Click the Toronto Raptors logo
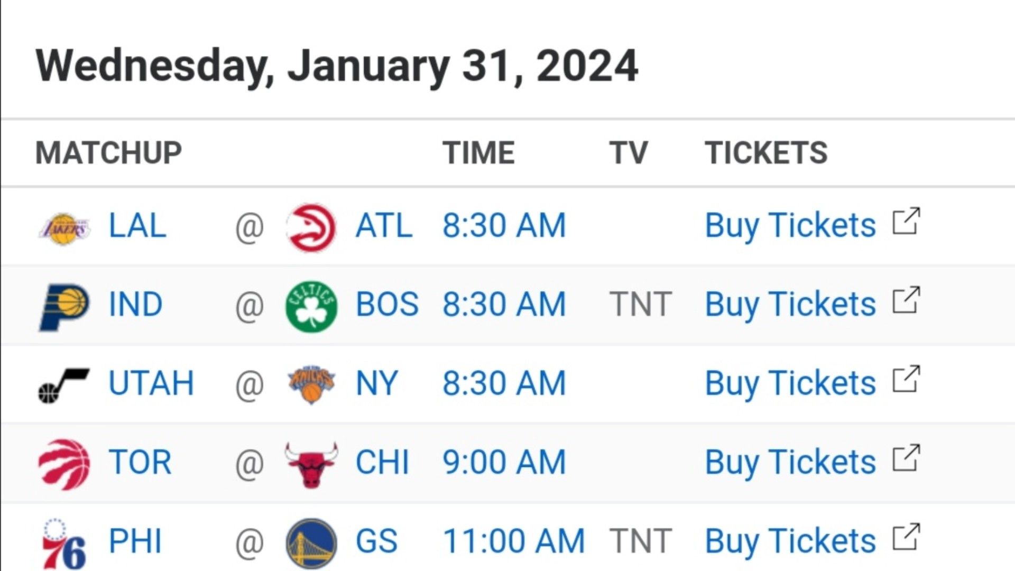The height and width of the screenshot is (571, 1015). coord(64,464)
